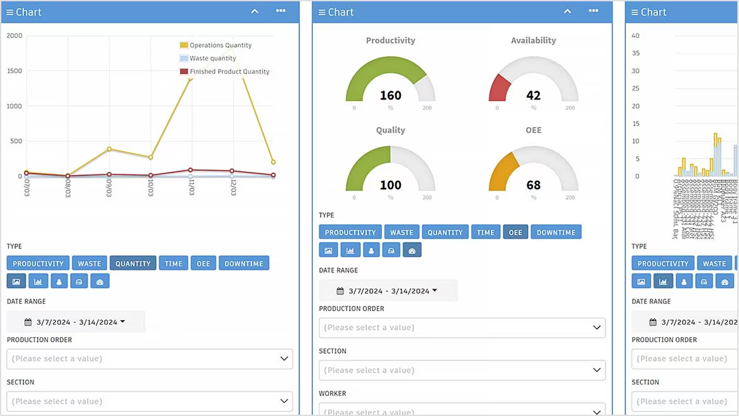Select gauge icon in the third panel
739x416 pixels.
click(x=725, y=281)
